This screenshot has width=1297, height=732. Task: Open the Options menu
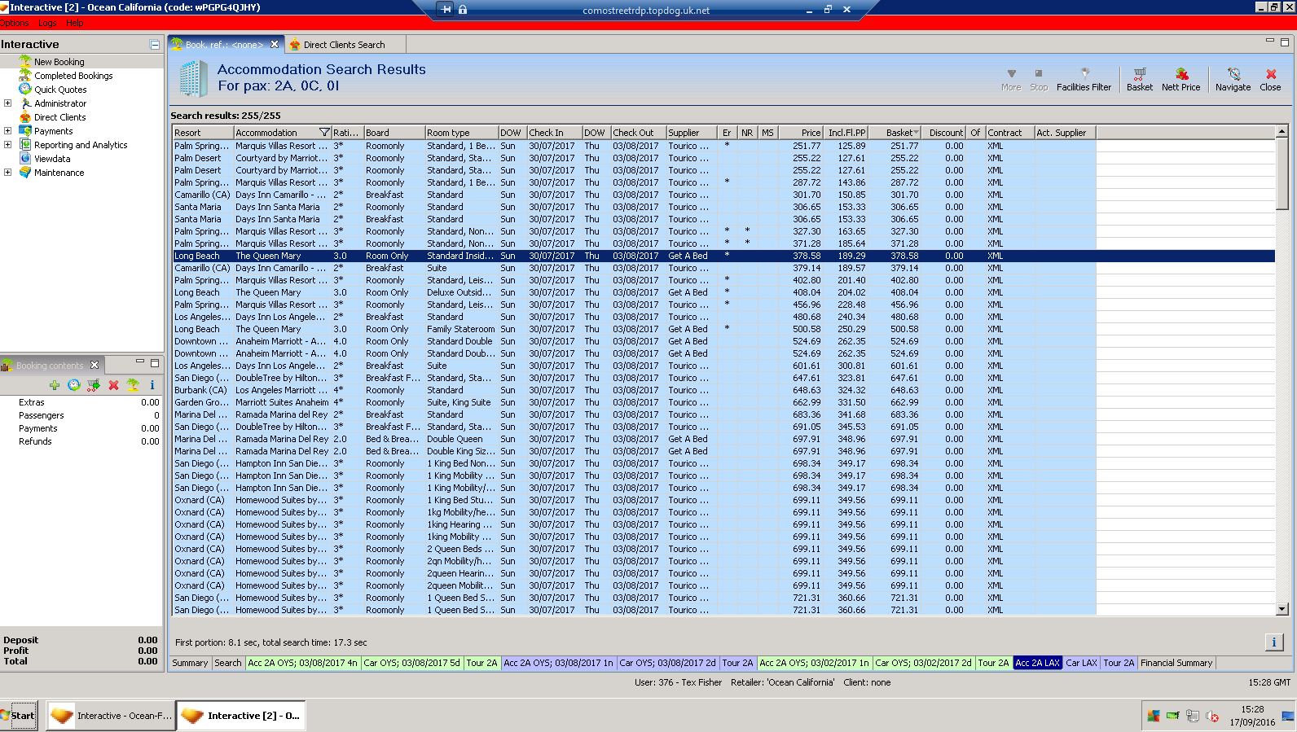click(14, 24)
